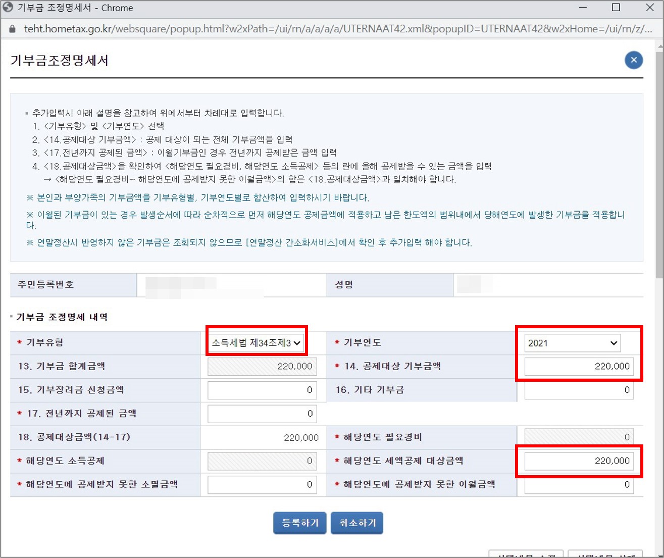
Task: Maximize the Chrome popup window
Action: (x=616, y=8)
